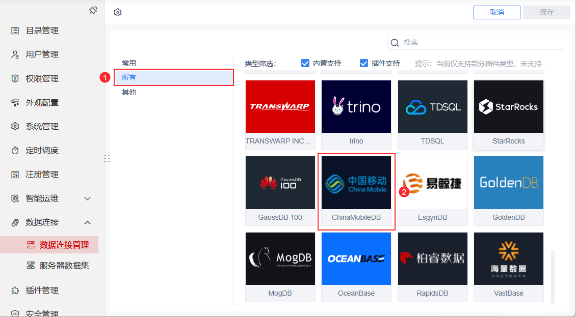Select the GoldenDB logo tile
Screen dimensions: 576x317
pyautogui.click(x=509, y=183)
